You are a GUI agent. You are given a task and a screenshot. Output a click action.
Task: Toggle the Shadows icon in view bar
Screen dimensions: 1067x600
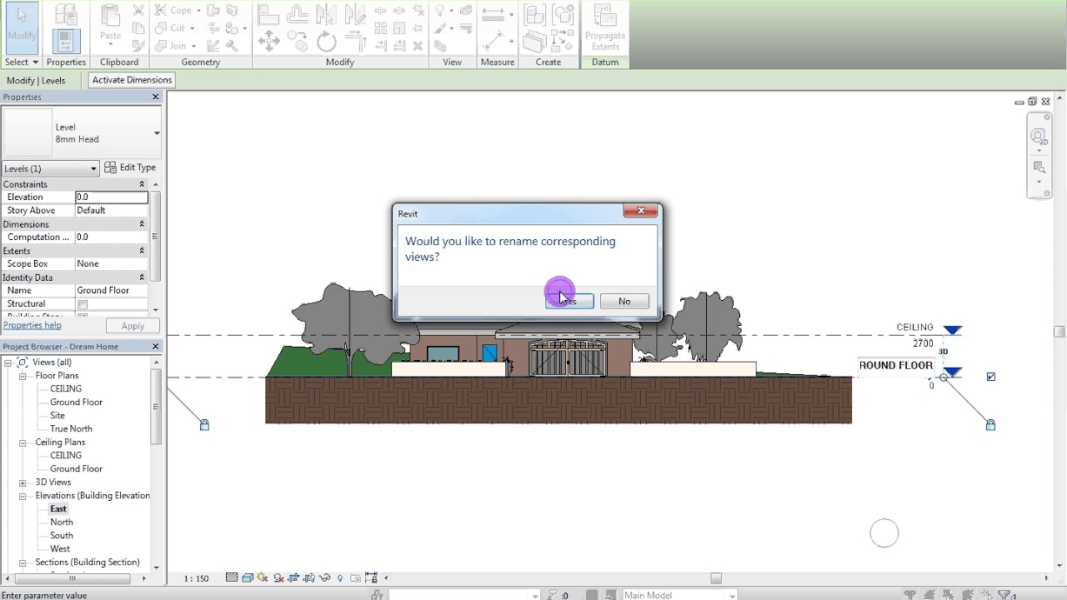tap(279, 577)
